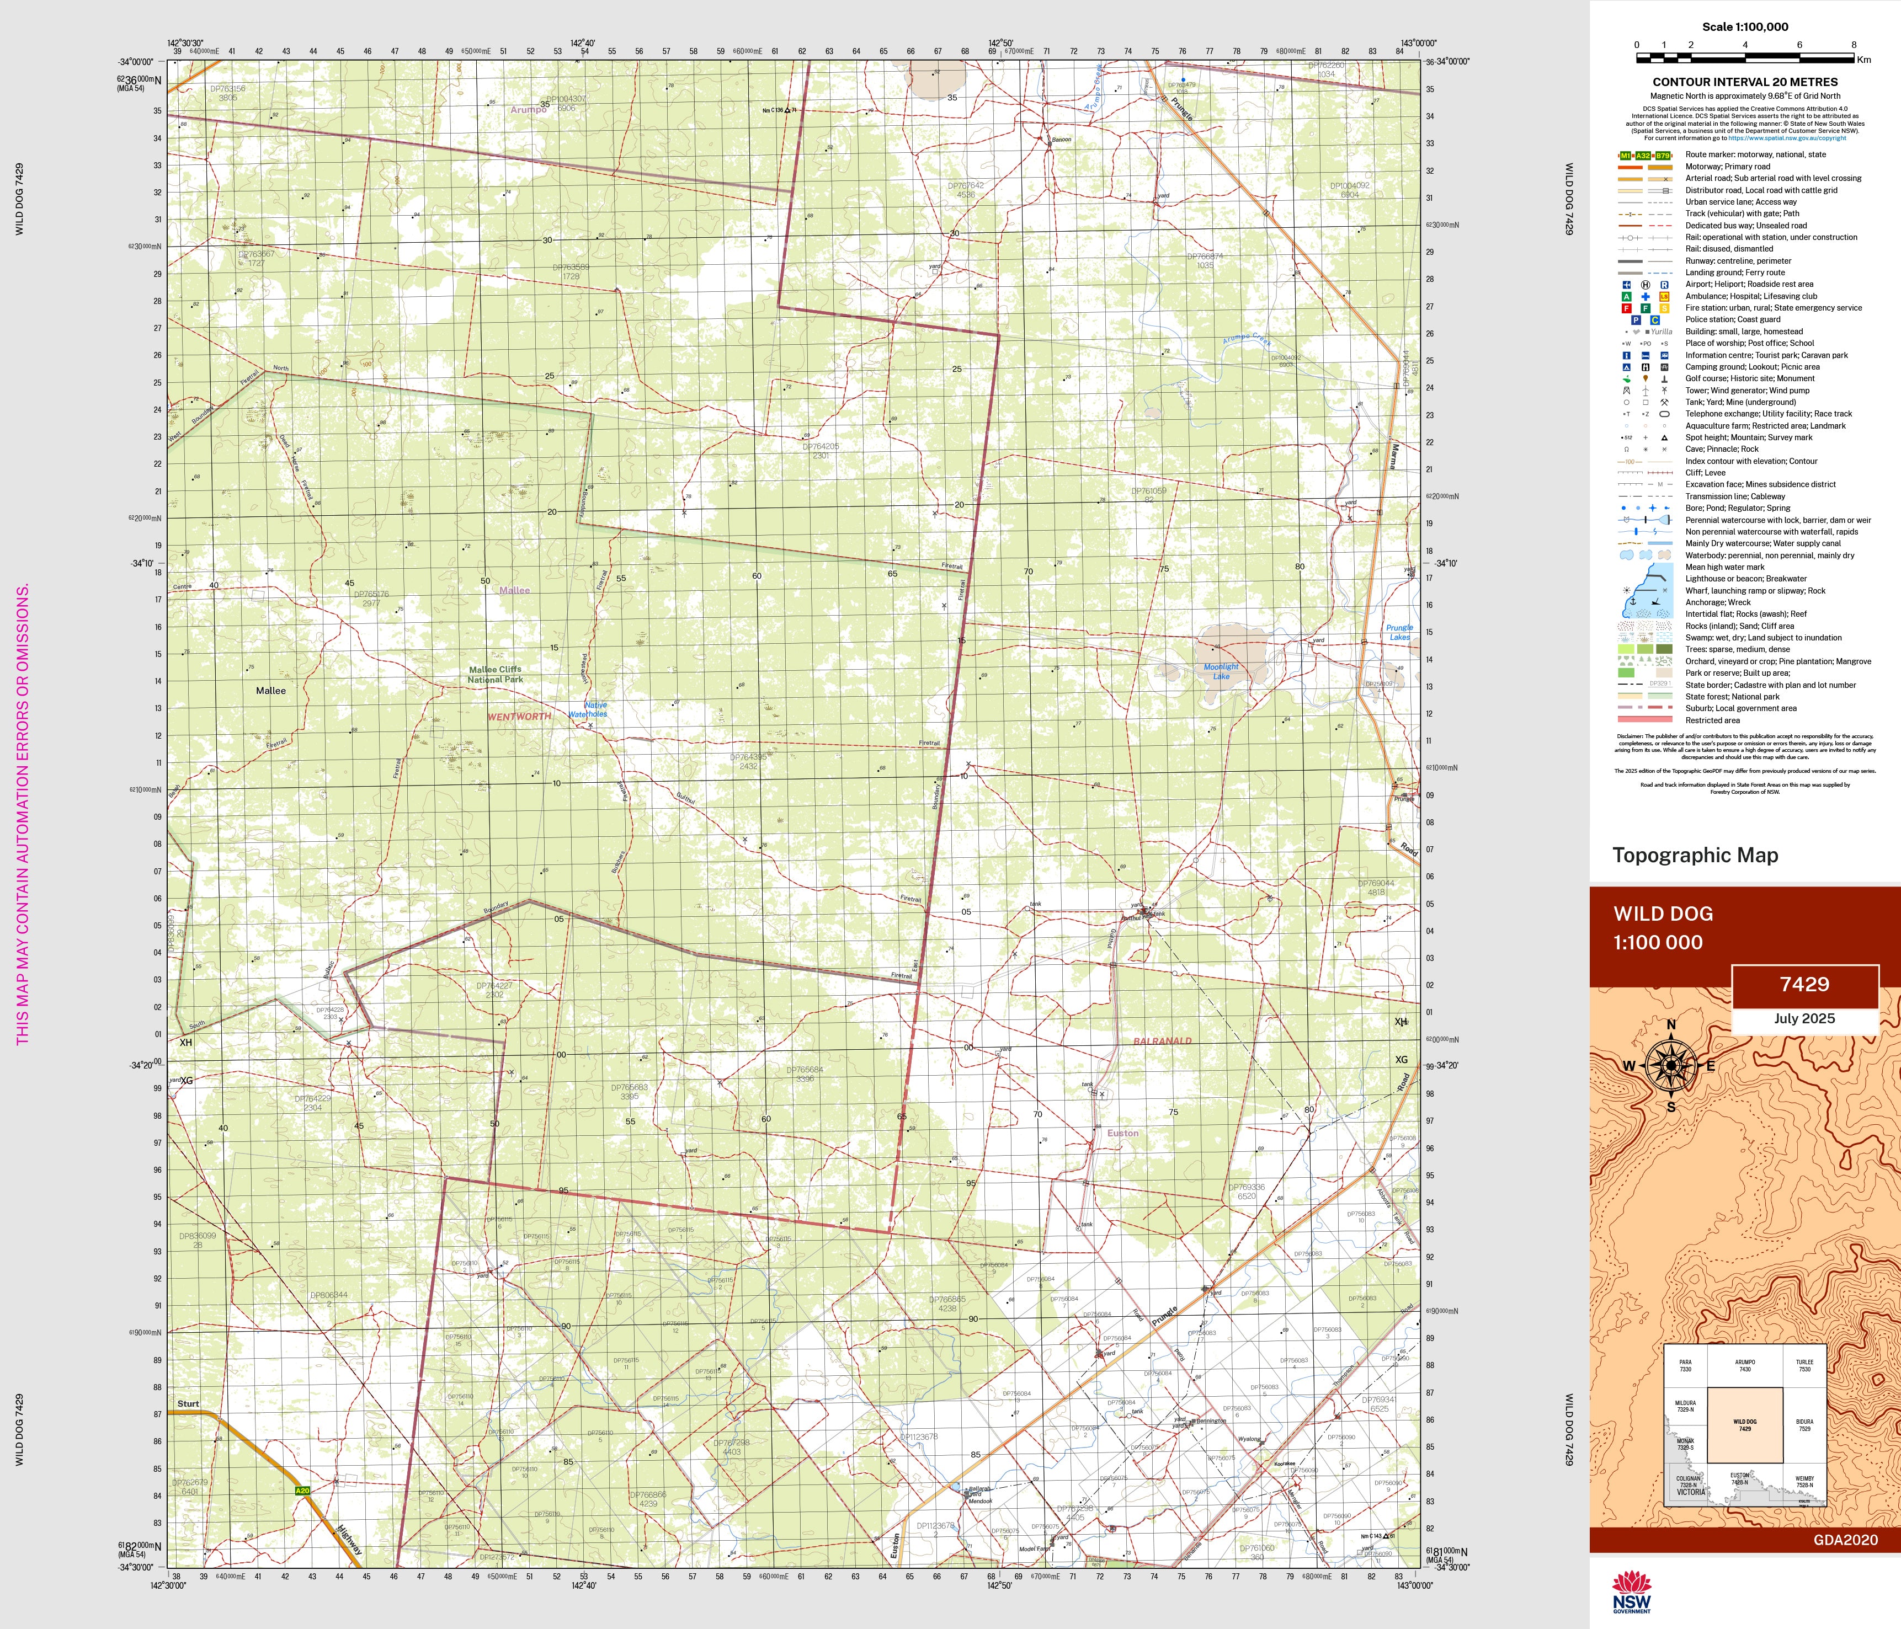Viewport: 1901px width, 1629px height.
Task: Click the Camping ground legend icon
Action: pyautogui.click(x=1626, y=367)
